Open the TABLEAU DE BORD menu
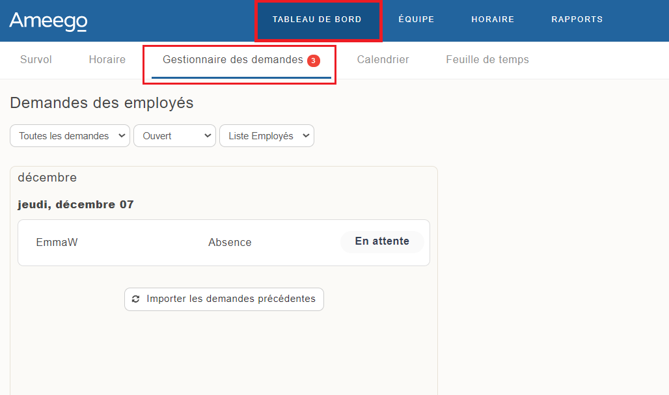The height and width of the screenshot is (395, 669). click(317, 20)
